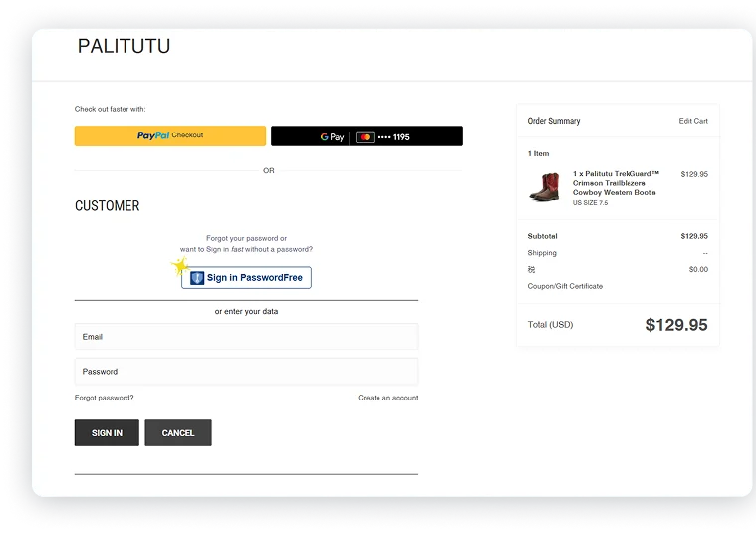
Task: Focus the Password input field
Action: tap(246, 371)
